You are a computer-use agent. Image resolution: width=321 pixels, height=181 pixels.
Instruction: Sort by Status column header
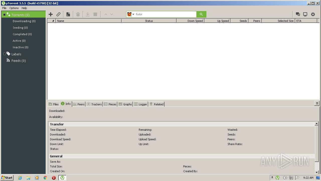point(149,21)
